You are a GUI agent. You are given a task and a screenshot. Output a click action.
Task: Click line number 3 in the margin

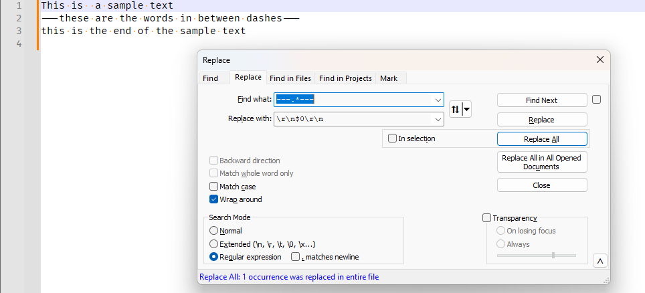19,31
